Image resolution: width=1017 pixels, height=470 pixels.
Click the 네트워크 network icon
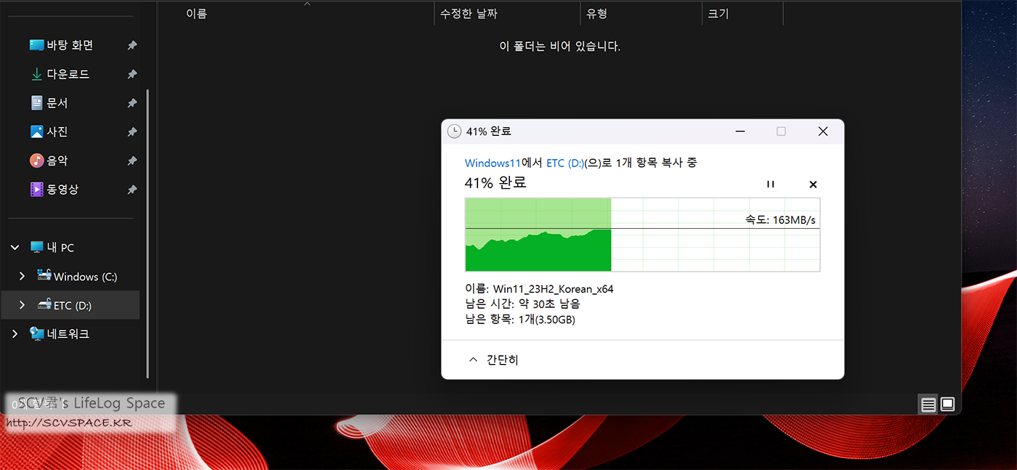(36, 334)
